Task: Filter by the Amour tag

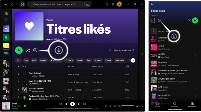Action: tap(43, 60)
